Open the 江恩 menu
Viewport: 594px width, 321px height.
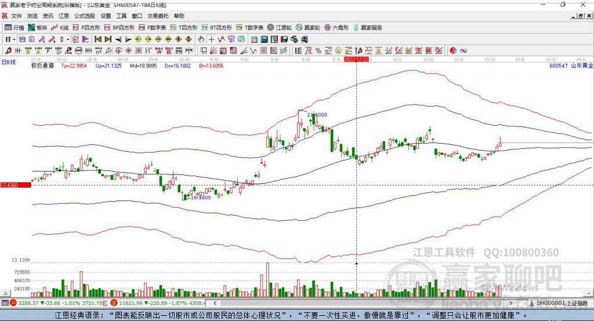pyautogui.click(x=64, y=16)
